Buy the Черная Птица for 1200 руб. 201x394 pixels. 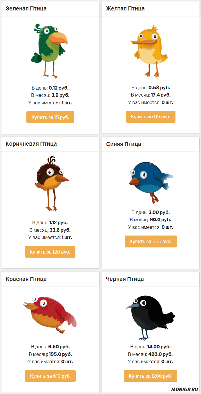point(150,376)
